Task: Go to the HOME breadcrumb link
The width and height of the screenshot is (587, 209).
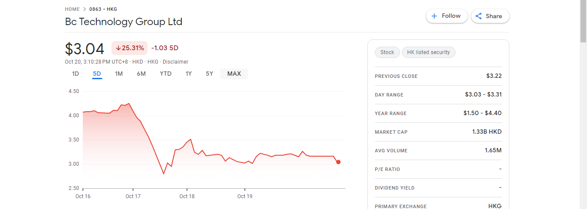Action: 72,9
